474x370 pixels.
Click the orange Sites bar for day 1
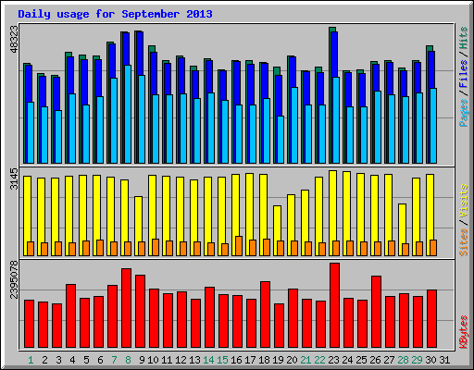click(31, 249)
